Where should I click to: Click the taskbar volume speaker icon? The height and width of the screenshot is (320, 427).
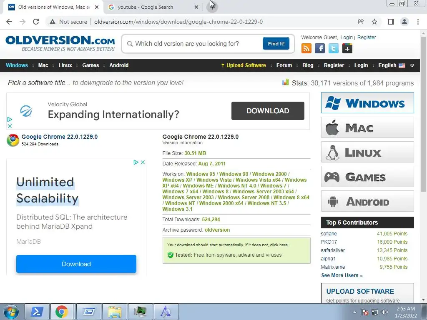click(x=385, y=312)
